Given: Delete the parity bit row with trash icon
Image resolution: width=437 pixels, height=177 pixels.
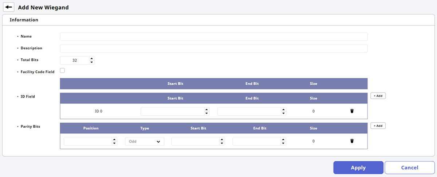Looking at the screenshot, I should (352, 141).
